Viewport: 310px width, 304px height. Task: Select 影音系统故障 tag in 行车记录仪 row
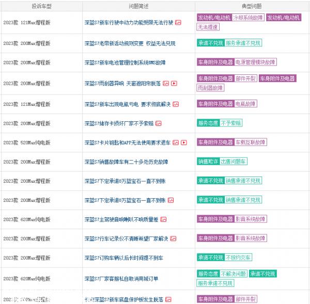(x=251, y=238)
